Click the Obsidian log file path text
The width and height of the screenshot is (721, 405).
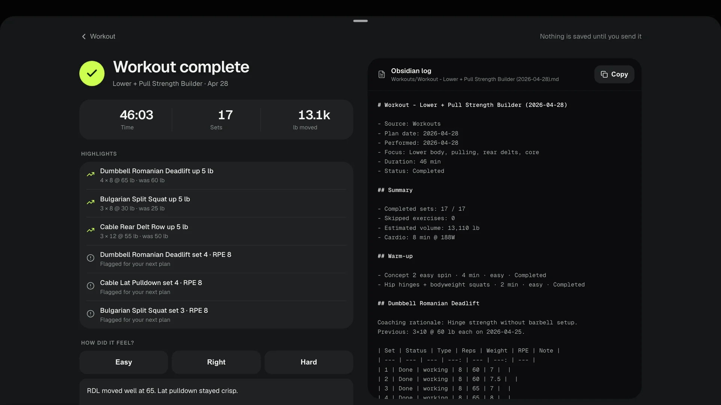[x=475, y=79]
